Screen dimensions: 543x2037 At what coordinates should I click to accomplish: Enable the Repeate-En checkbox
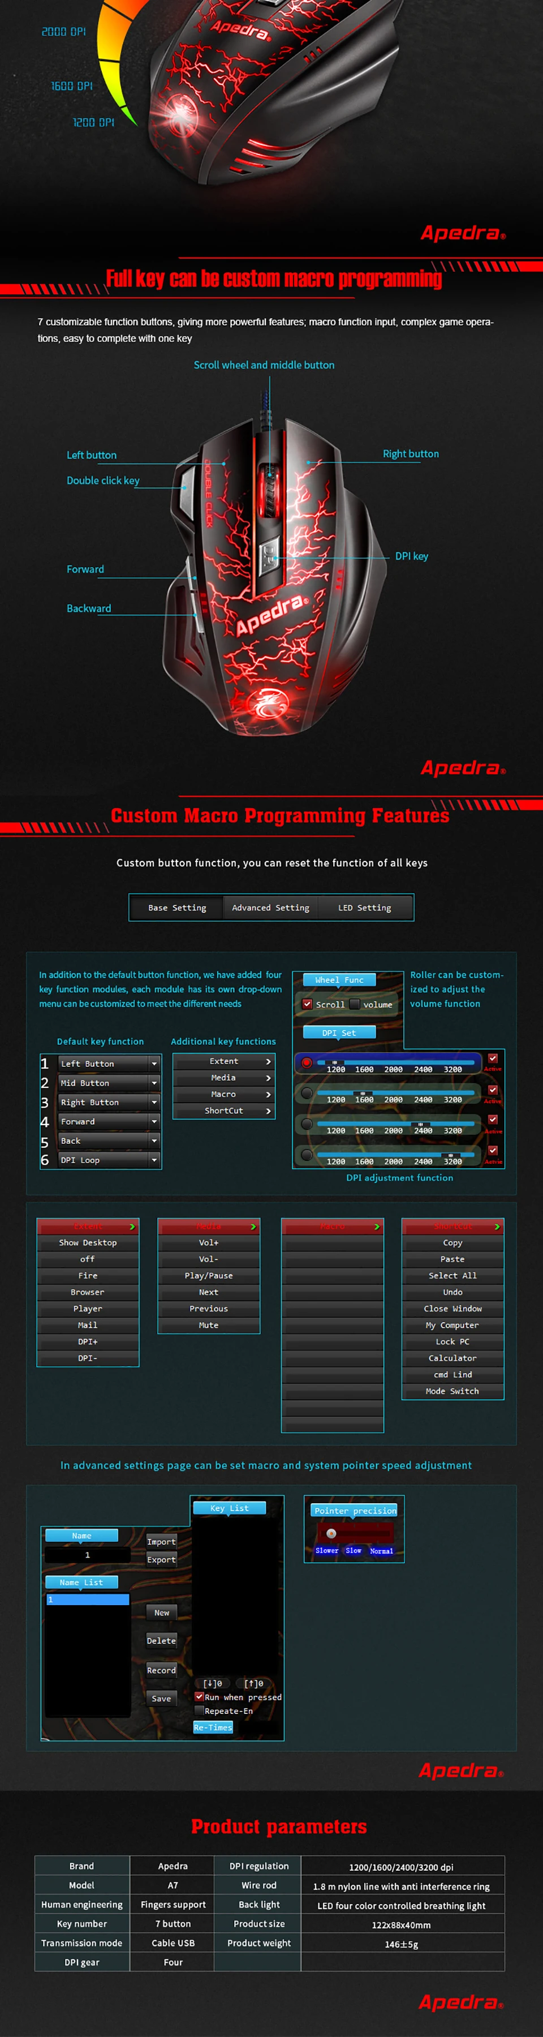point(199,1710)
